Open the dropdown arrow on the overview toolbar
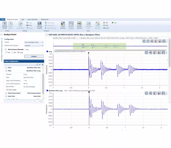The height and width of the screenshot is (148, 171). [167, 41]
